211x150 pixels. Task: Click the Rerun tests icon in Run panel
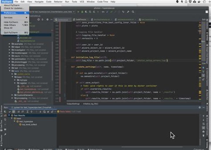point(5,112)
